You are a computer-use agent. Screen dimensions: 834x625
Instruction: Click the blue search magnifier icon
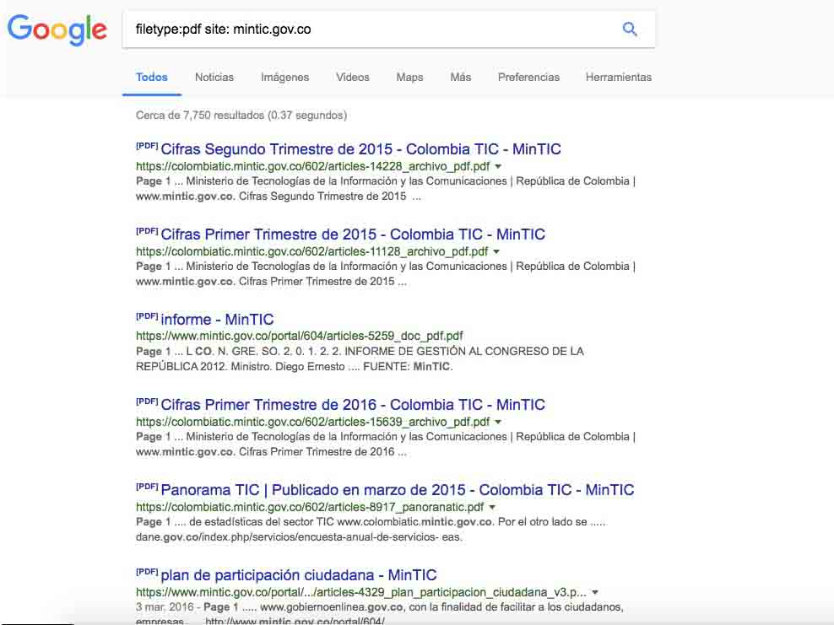630,30
